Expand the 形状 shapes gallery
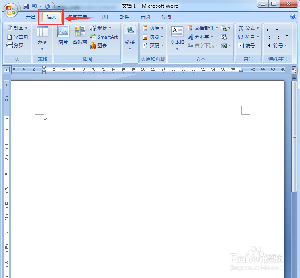 click(101, 28)
